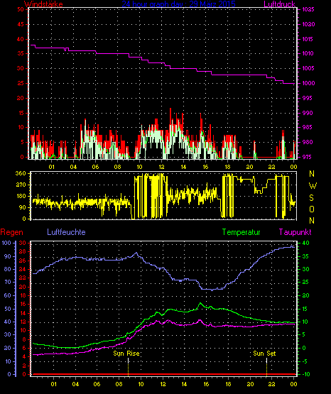Click the blue 80 on the humidity axis
This screenshot has height=394, width=331.
click(8, 269)
